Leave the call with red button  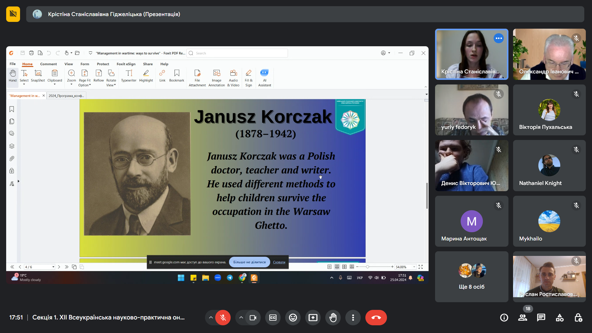pyautogui.click(x=376, y=318)
